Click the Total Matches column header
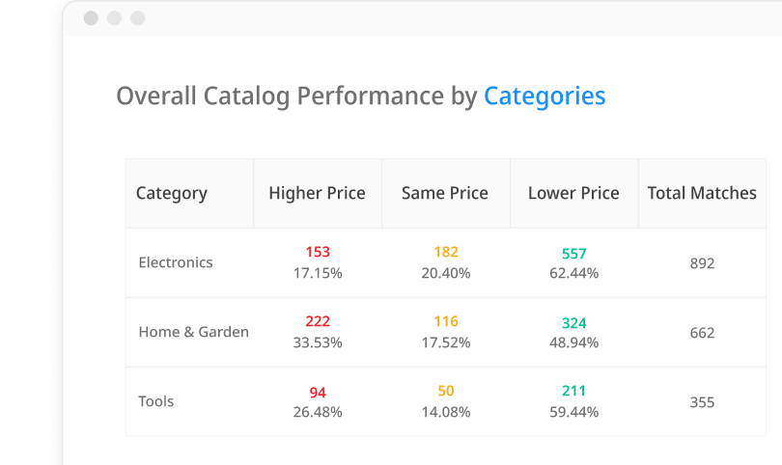 (702, 193)
